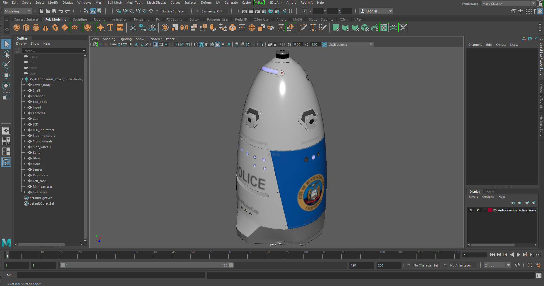Activate the Select tool in toolbox
The height and width of the screenshot is (286, 544).
6,44
